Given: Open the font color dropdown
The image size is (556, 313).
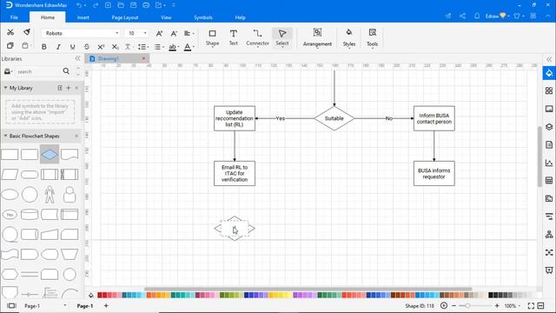Looking at the screenshot, I should (189, 47).
